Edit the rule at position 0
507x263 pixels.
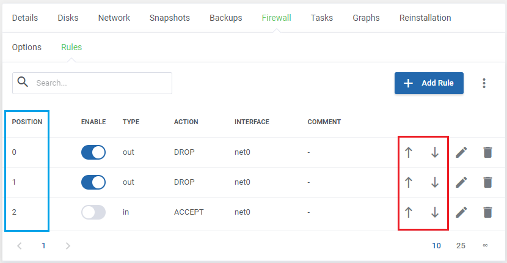coord(461,152)
